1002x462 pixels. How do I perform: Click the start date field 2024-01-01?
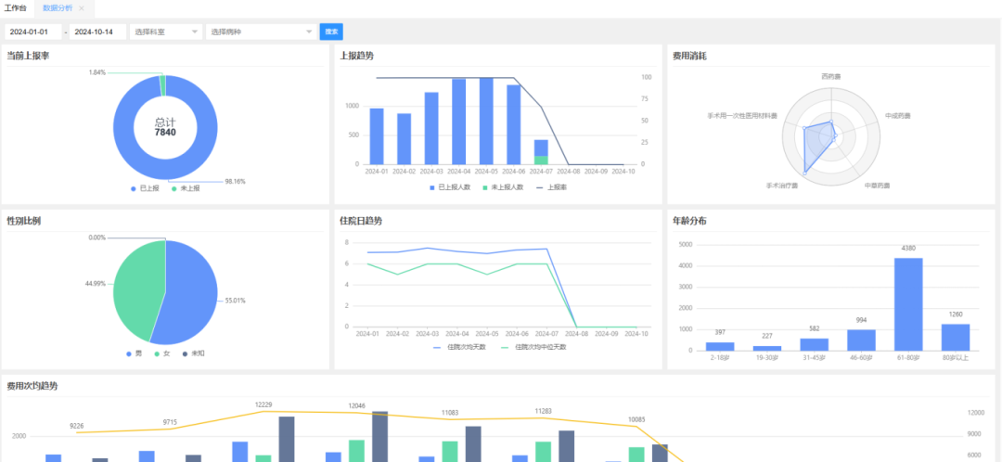coord(33,32)
